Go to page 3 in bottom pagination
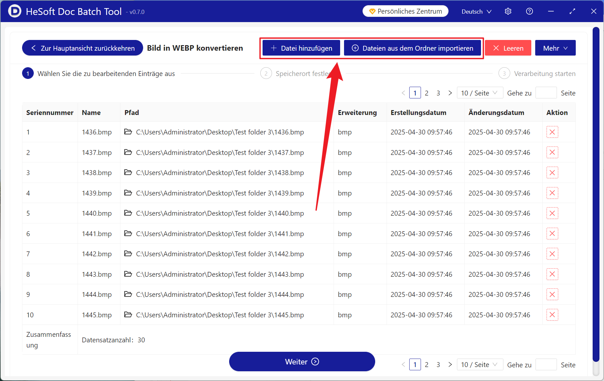This screenshot has width=604, height=381. click(x=438, y=365)
